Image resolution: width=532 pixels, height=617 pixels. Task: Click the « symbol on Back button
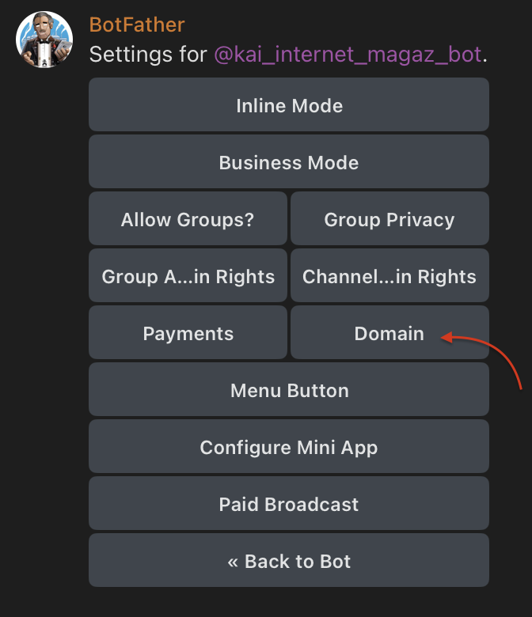tap(233, 561)
